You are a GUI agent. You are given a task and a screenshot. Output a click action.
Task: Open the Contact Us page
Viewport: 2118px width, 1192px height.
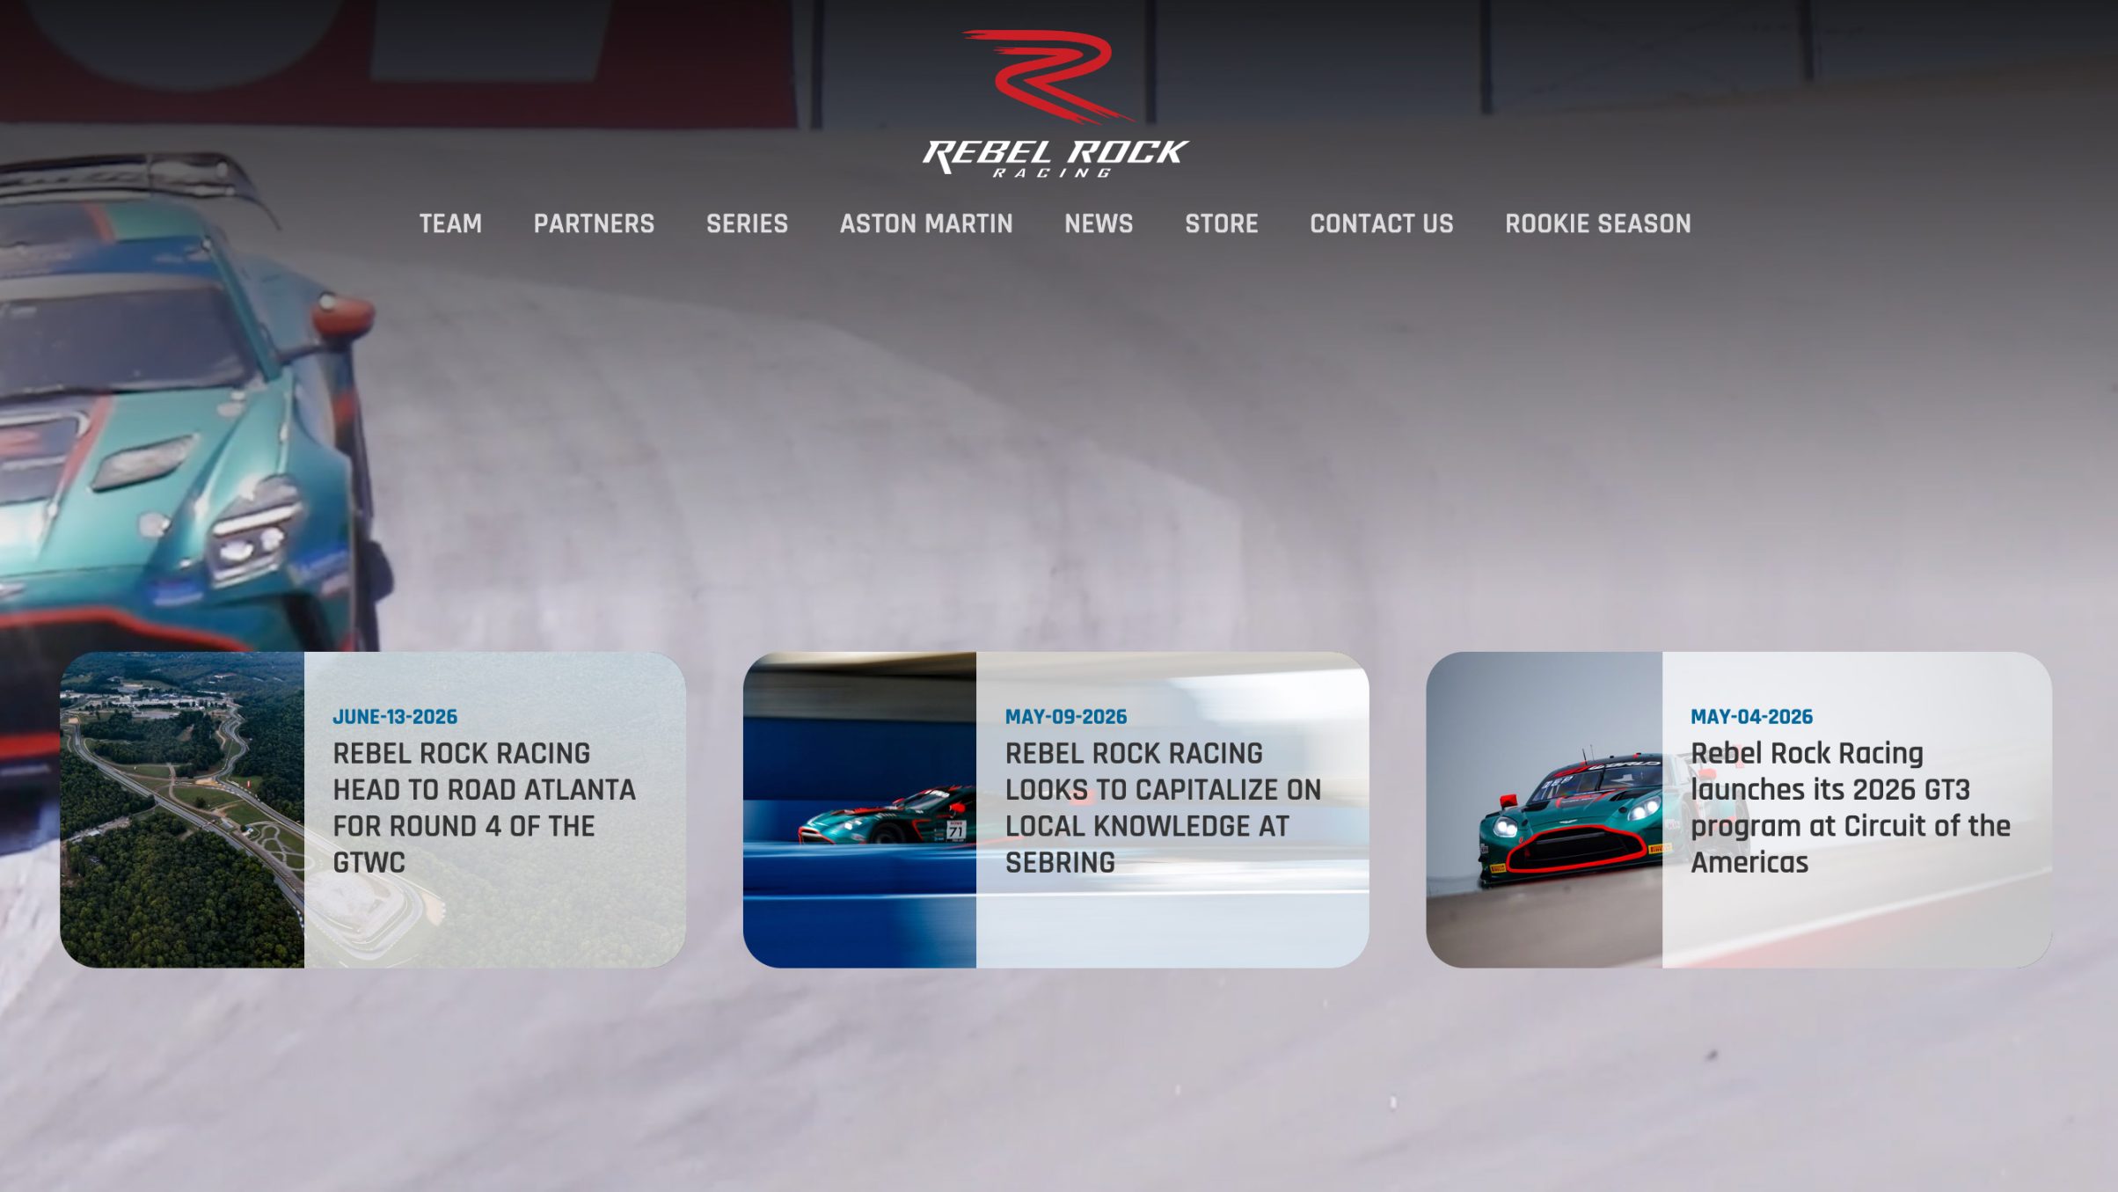(1381, 223)
